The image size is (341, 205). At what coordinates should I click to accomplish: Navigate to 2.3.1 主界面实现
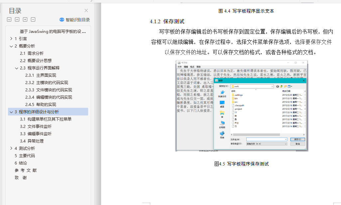point(41,75)
